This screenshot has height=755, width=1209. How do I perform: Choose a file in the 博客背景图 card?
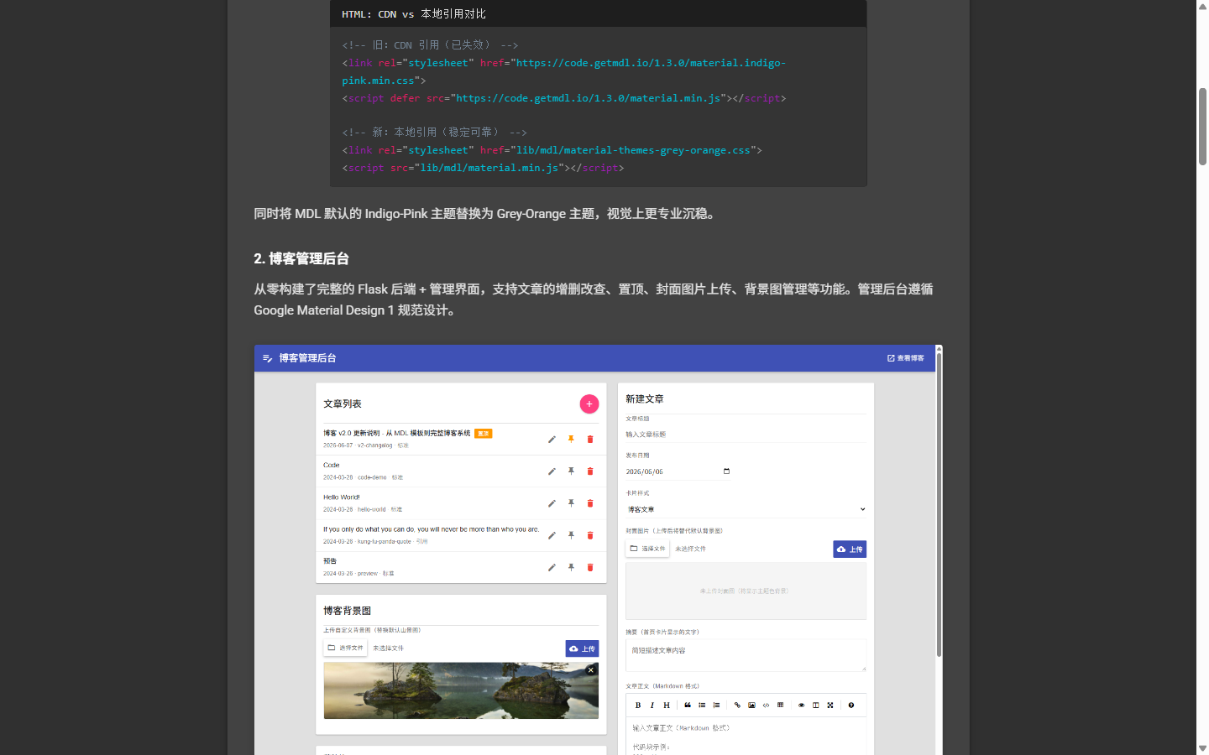pyautogui.click(x=345, y=648)
